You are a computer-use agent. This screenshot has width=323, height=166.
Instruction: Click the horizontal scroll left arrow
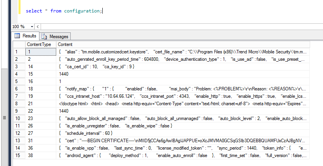coord(38,26)
